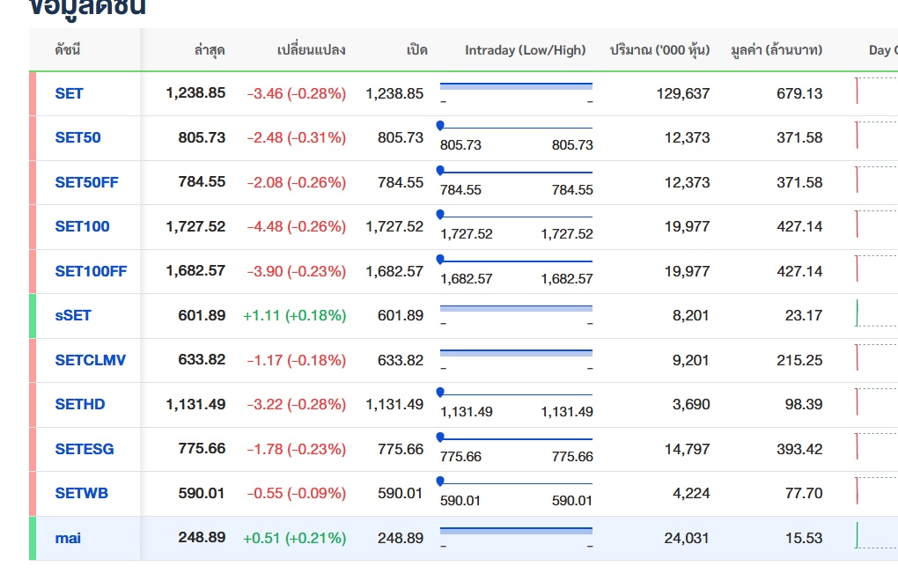This screenshot has width=898, height=581.
Task: Click the ปริมาณ ('000 หุ้น) column header
Action: click(x=659, y=50)
